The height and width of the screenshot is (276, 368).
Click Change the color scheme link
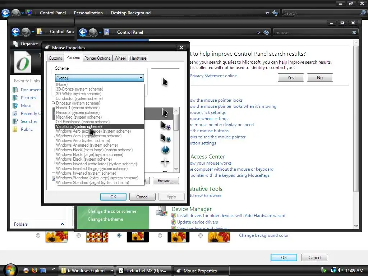[x=112, y=211]
